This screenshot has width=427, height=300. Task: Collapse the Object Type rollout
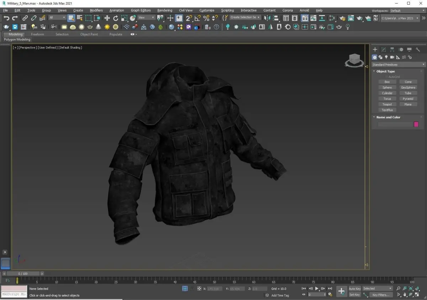[386, 71]
